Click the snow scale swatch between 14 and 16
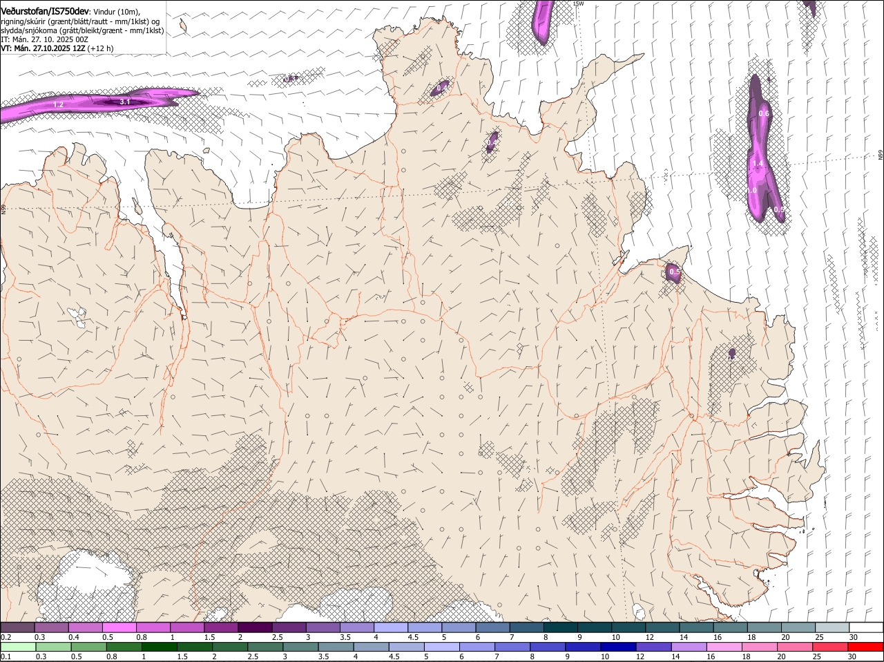This screenshot has height=662, width=884. tap(696, 627)
